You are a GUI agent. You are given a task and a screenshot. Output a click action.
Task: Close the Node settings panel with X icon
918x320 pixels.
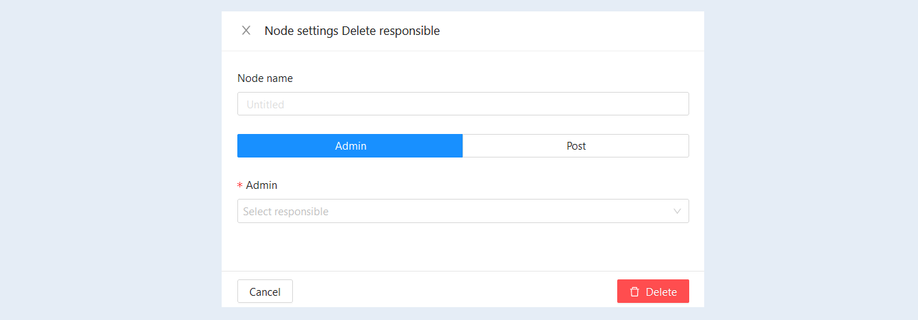[x=246, y=31]
